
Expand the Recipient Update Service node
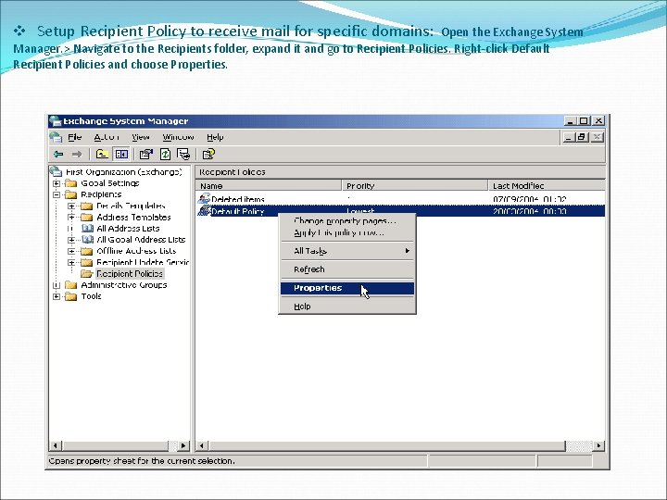(x=71, y=262)
